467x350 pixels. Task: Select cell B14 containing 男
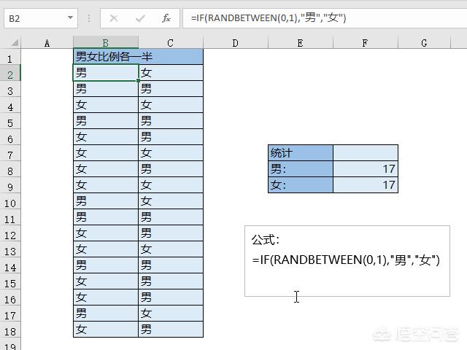[106, 265]
